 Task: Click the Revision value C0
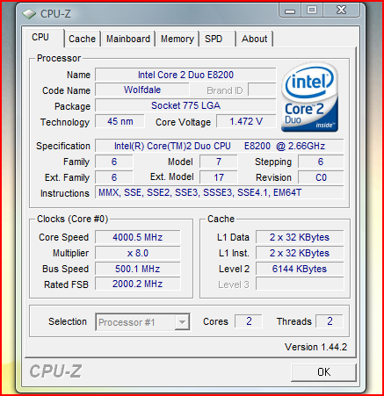pos(321,177)
